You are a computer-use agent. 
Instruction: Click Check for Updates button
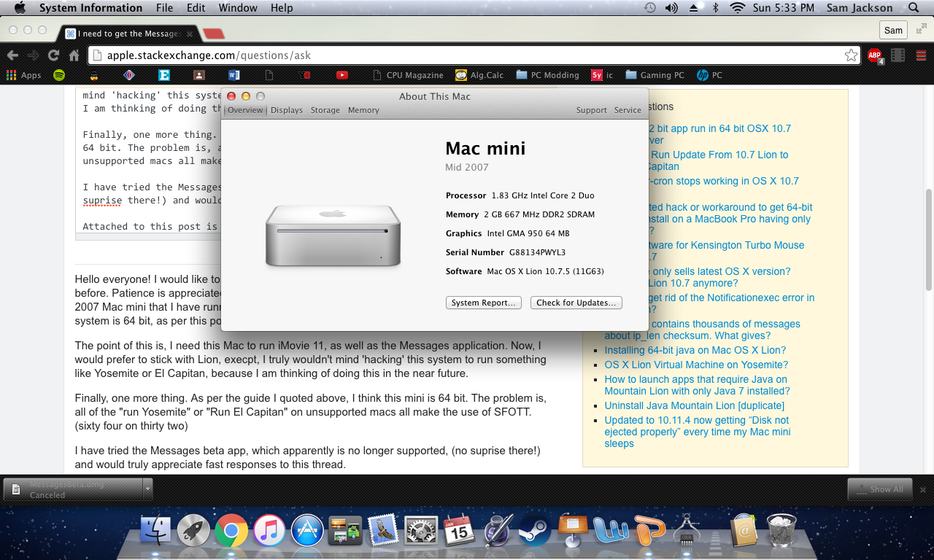(576, 303)
